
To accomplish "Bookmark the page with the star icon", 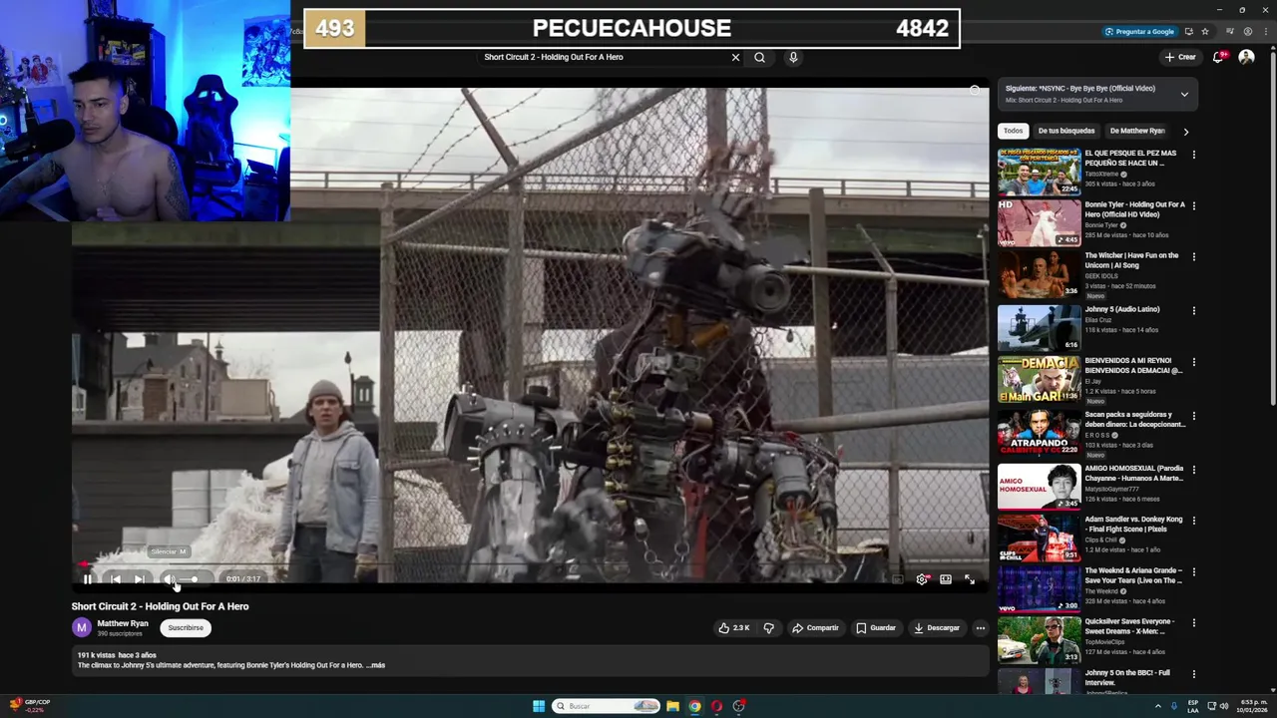I will [x=1204, y=31].
